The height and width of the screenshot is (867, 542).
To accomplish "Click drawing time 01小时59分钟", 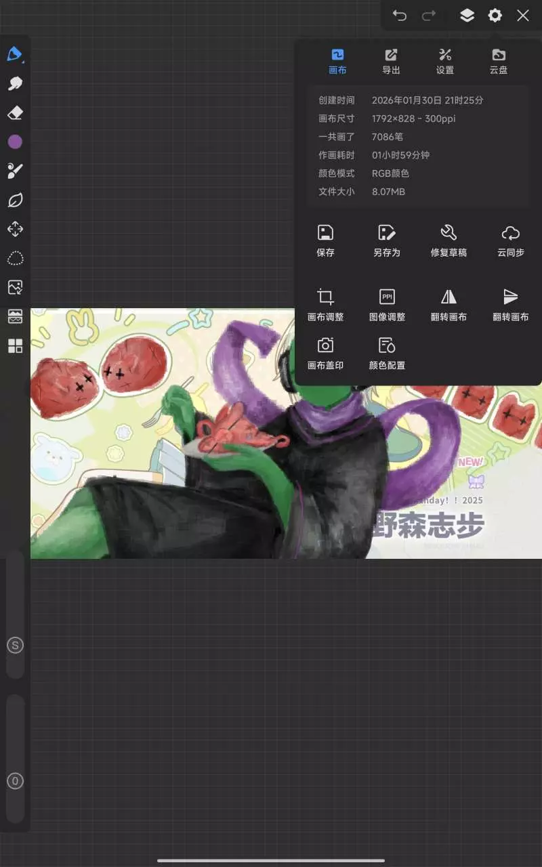I will pyautogui.click(x=400, y=155).
